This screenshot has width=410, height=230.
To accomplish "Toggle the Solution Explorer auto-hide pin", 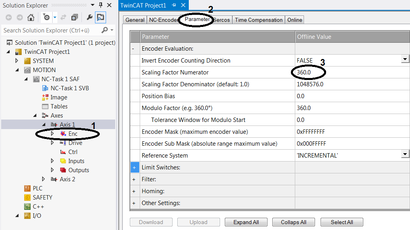I will (101, 5).
